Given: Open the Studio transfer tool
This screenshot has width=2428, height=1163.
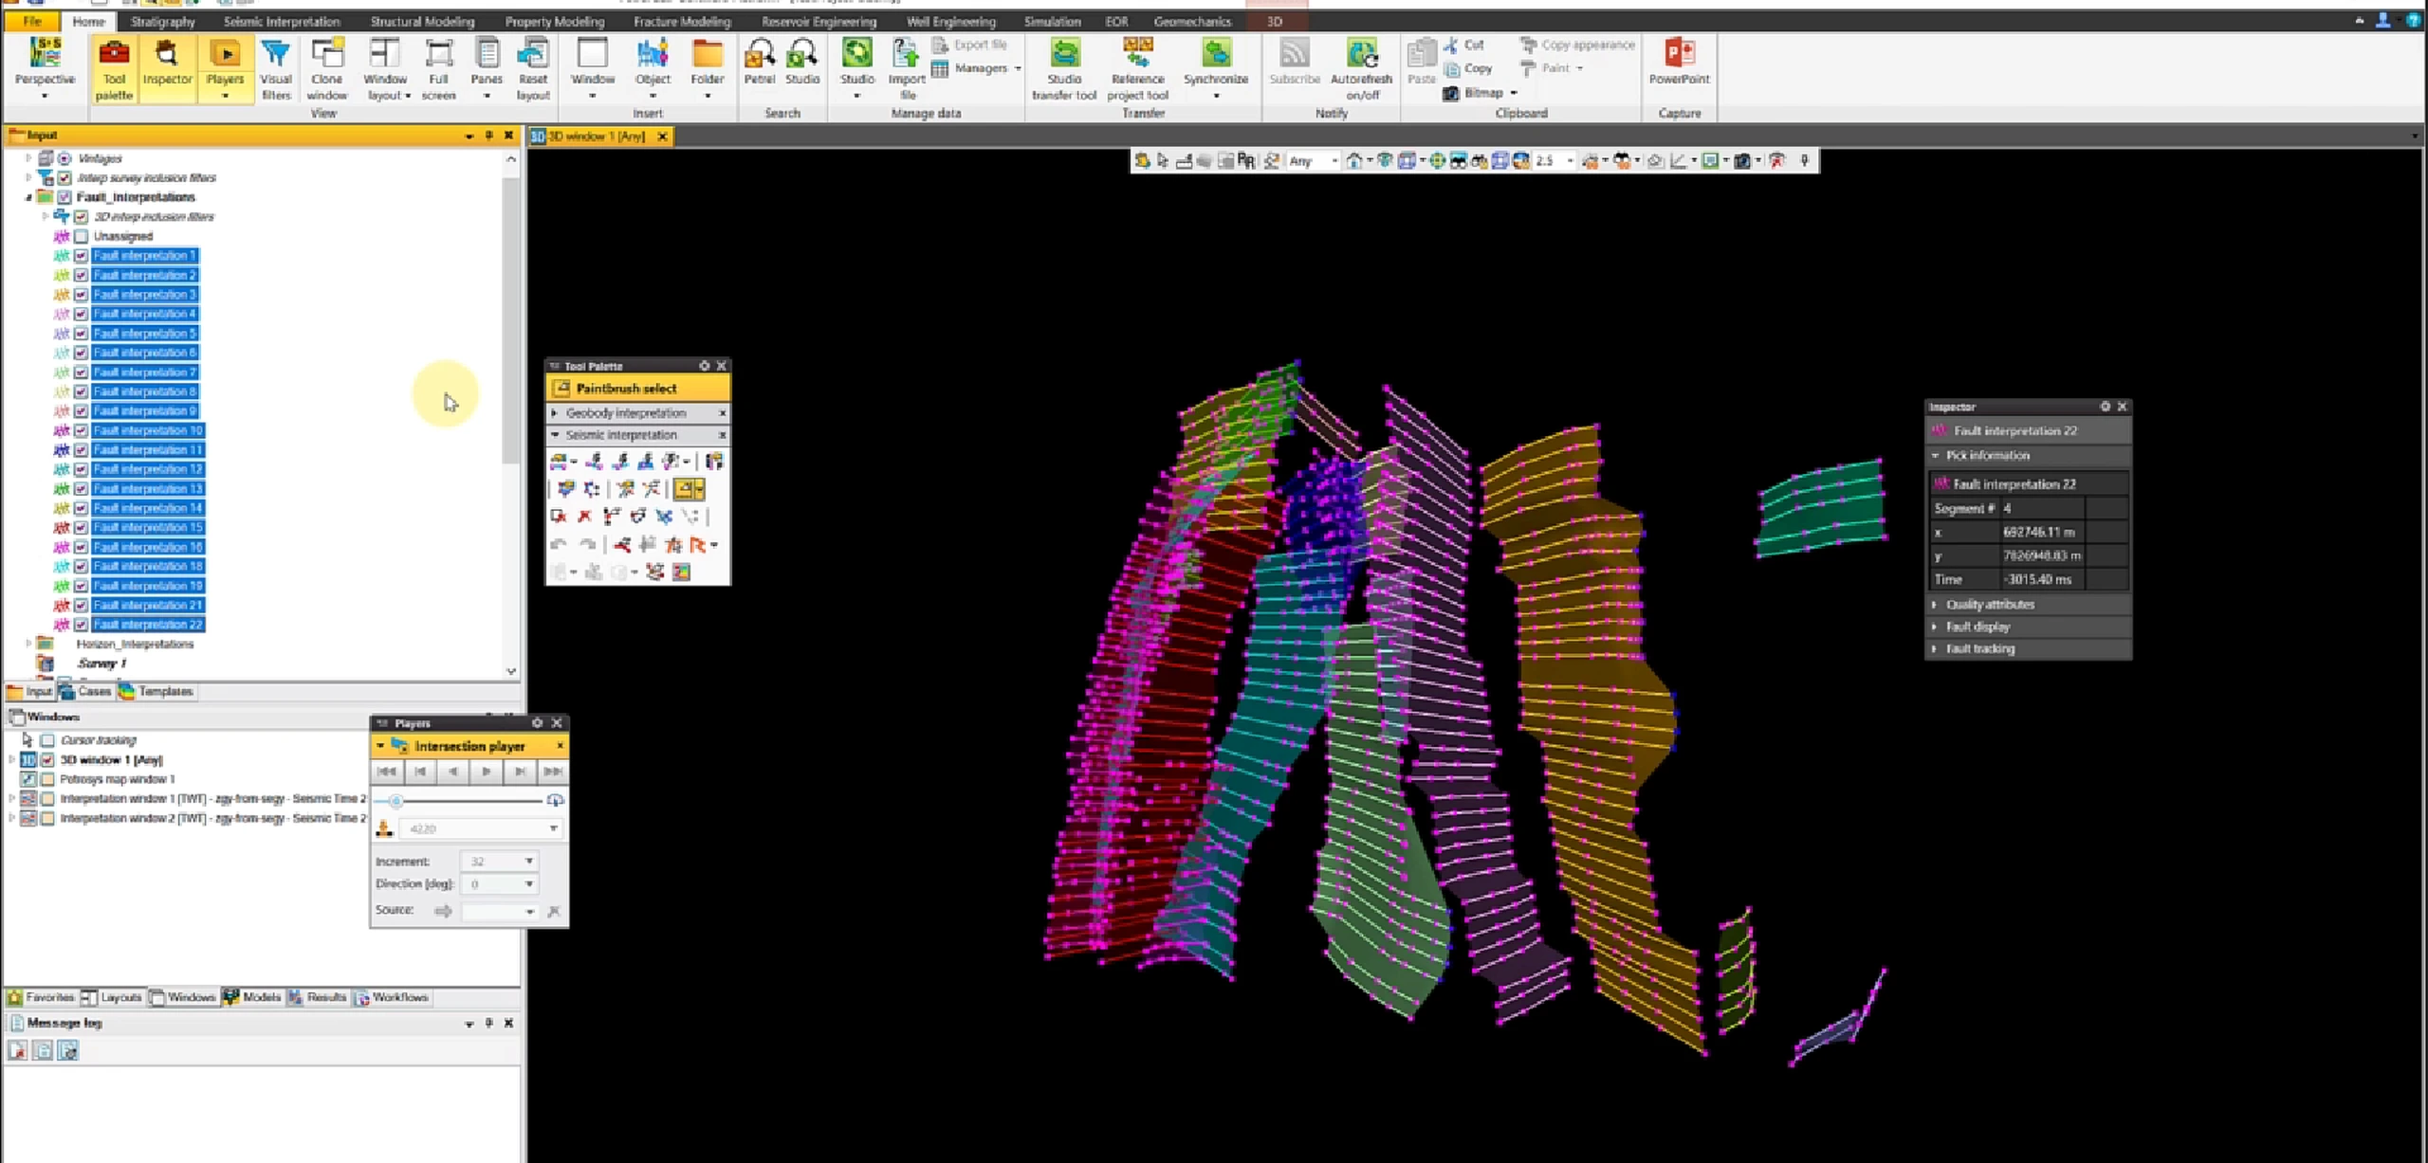Looking at the screenshot, I should [1064, 68].
